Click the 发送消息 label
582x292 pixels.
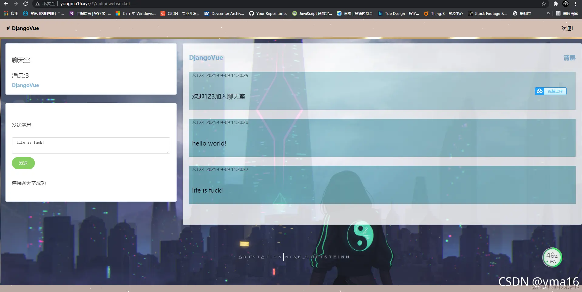pyautogui.click(x=22, y=125)
